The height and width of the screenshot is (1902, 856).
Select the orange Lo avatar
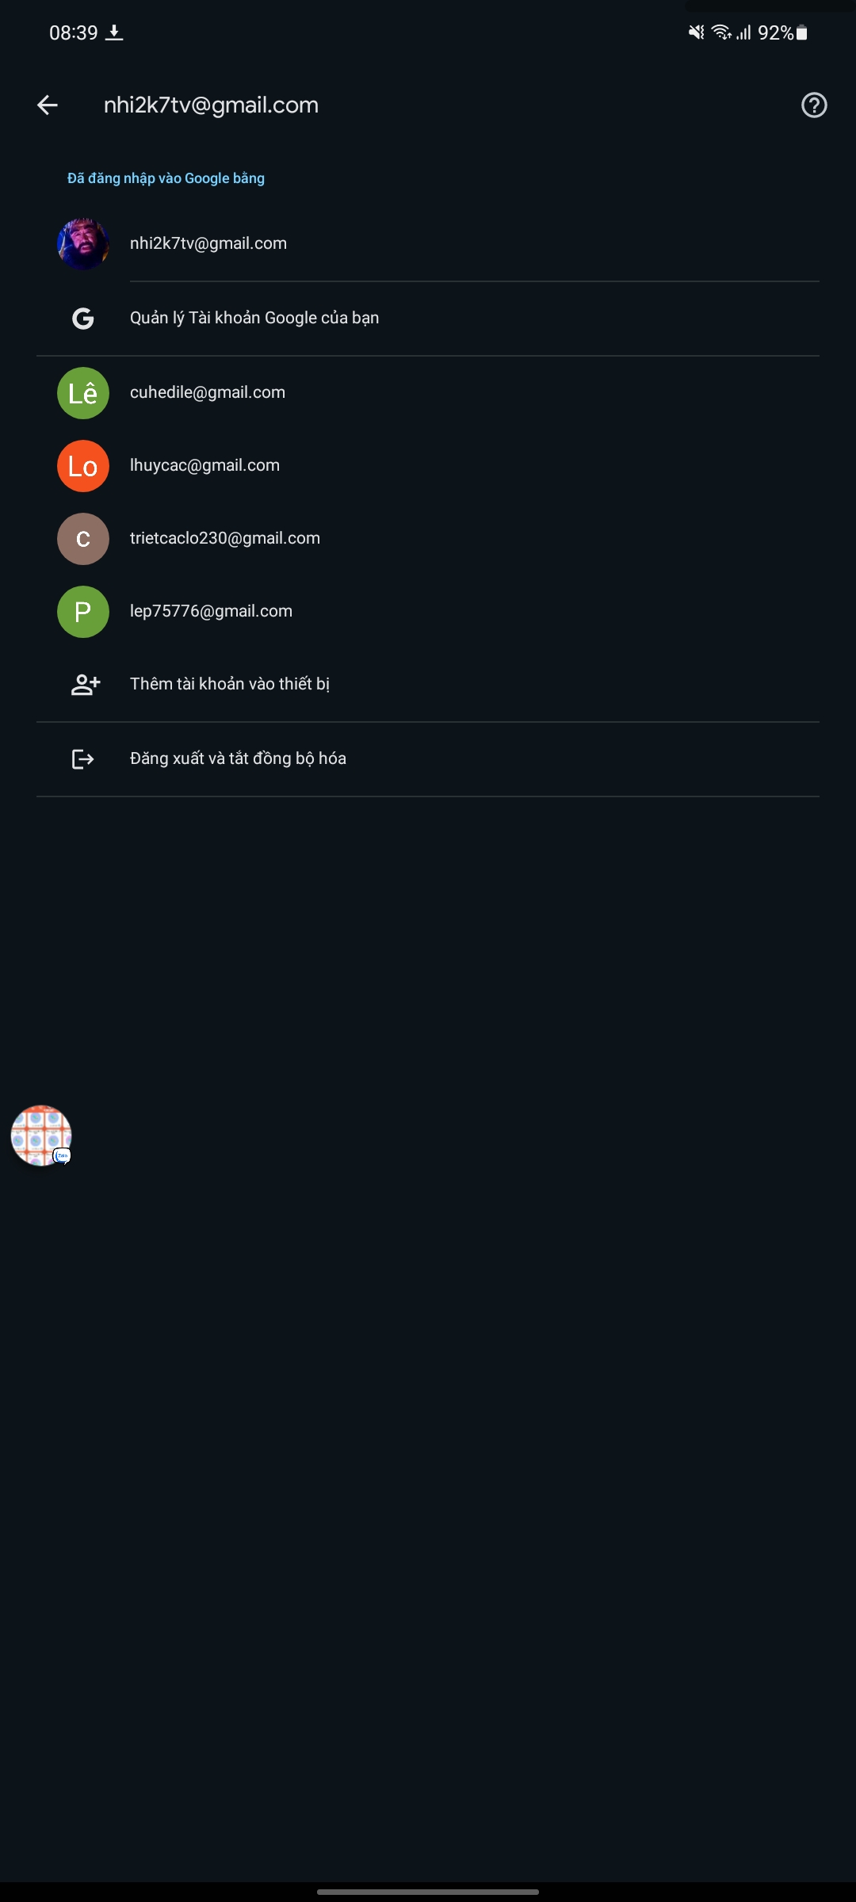point(83,466)
